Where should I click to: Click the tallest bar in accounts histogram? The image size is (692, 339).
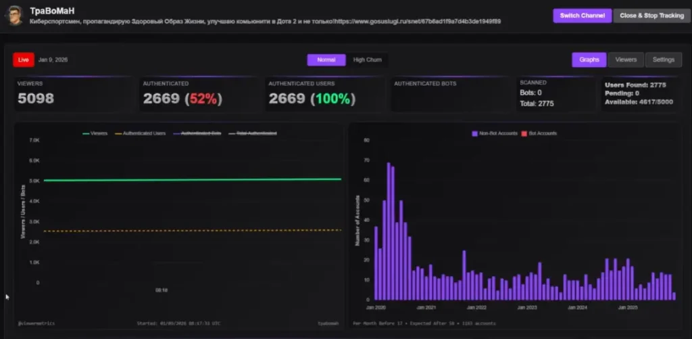(x=389, y=230)
